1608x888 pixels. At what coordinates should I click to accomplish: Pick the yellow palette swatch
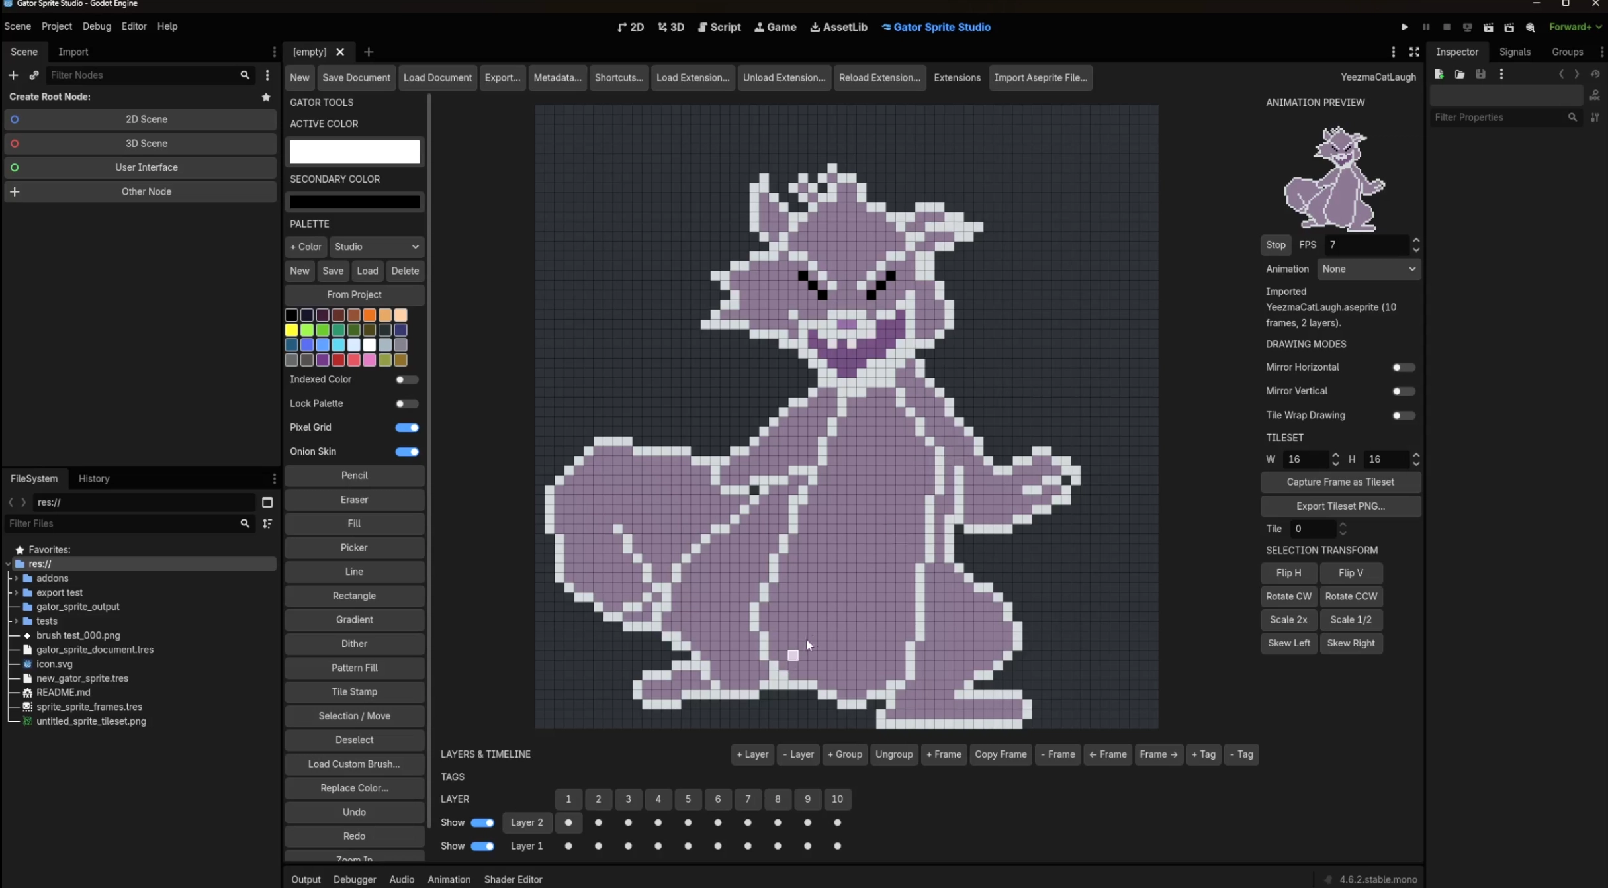[x=291, y=330]
